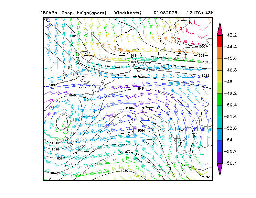
Task: Select the cyan swatch between -51.6 and -52.8
Action: click(220, 123)
